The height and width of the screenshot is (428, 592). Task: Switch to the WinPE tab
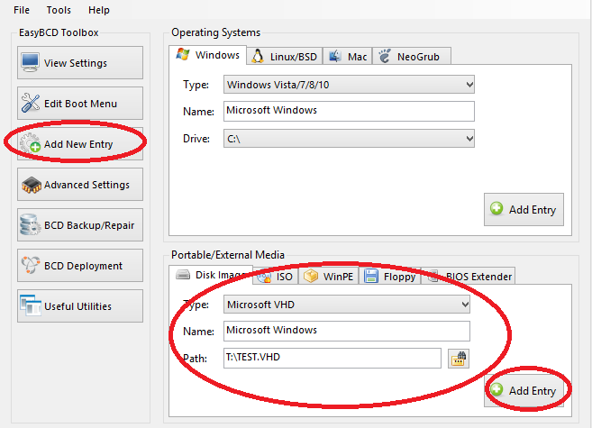(330, 277)
